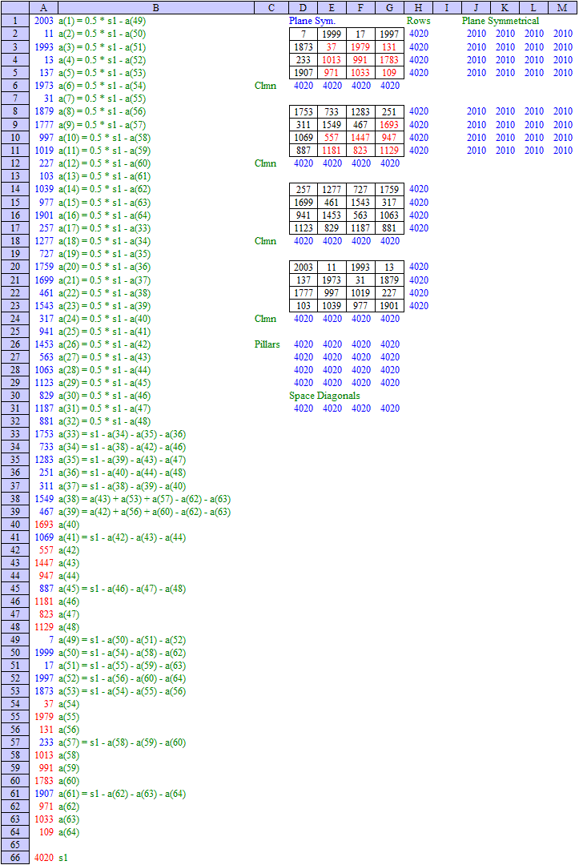
Task: Select column header M
Action: [562, 7]
